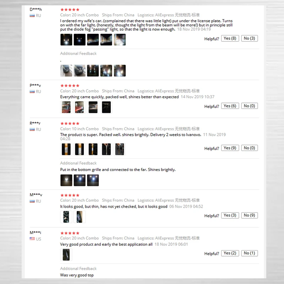Click No (0) on P***v's review
284x284 pixels.
249,106
